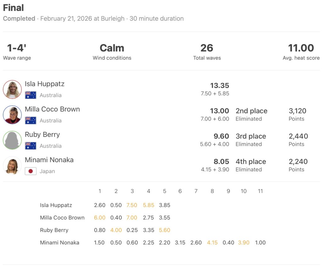Click Milla Coco Brown's profile photo
This screenshot has height=269, width=324.
point(12,115)
